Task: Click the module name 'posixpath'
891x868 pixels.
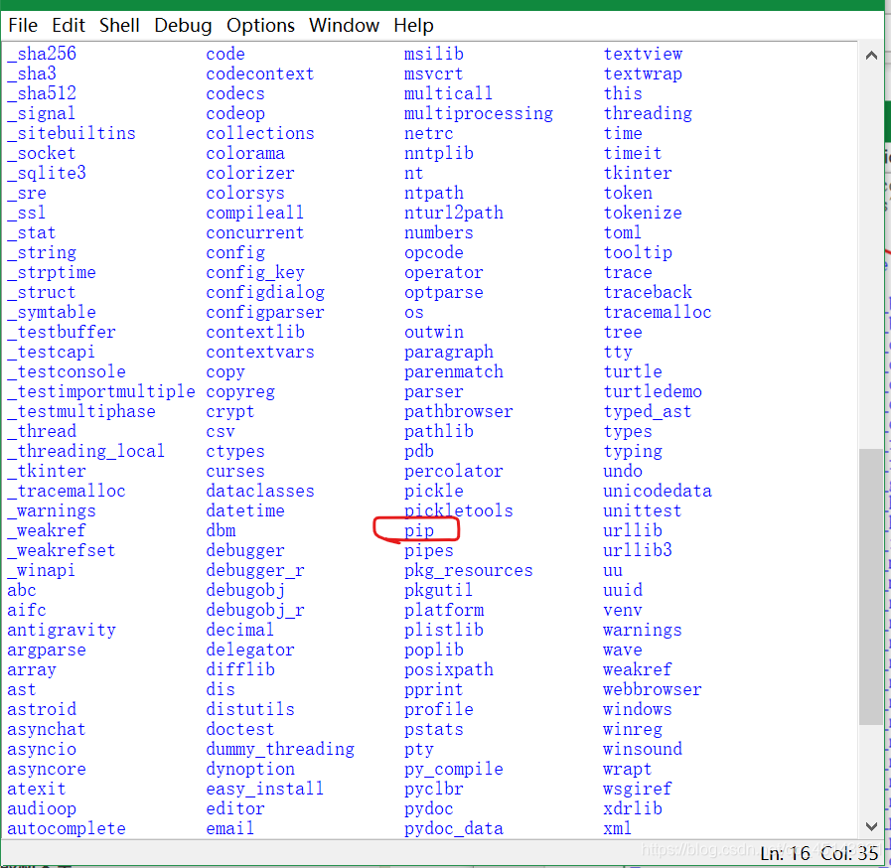Action: [x=449, y=669]
